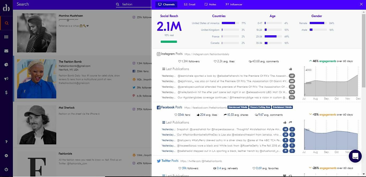Screen dimensions: 366x177
Task: Click the Women's Clothing Store tag
Action: point(260,107)
